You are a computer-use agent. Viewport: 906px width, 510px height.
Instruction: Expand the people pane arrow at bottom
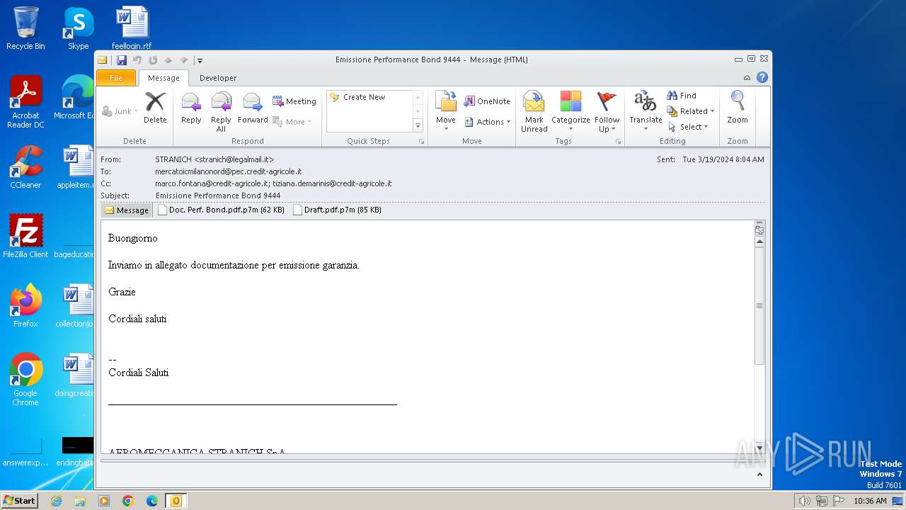point(759,474)
